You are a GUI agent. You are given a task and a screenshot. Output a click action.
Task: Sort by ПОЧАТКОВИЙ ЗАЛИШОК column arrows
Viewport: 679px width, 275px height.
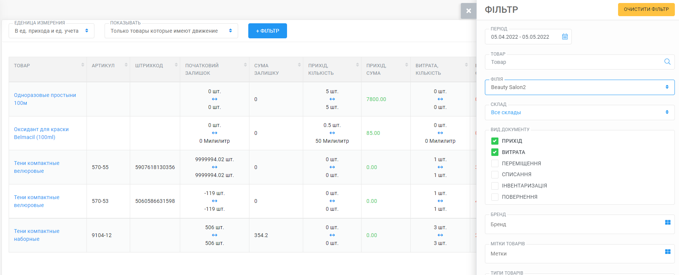245,65
